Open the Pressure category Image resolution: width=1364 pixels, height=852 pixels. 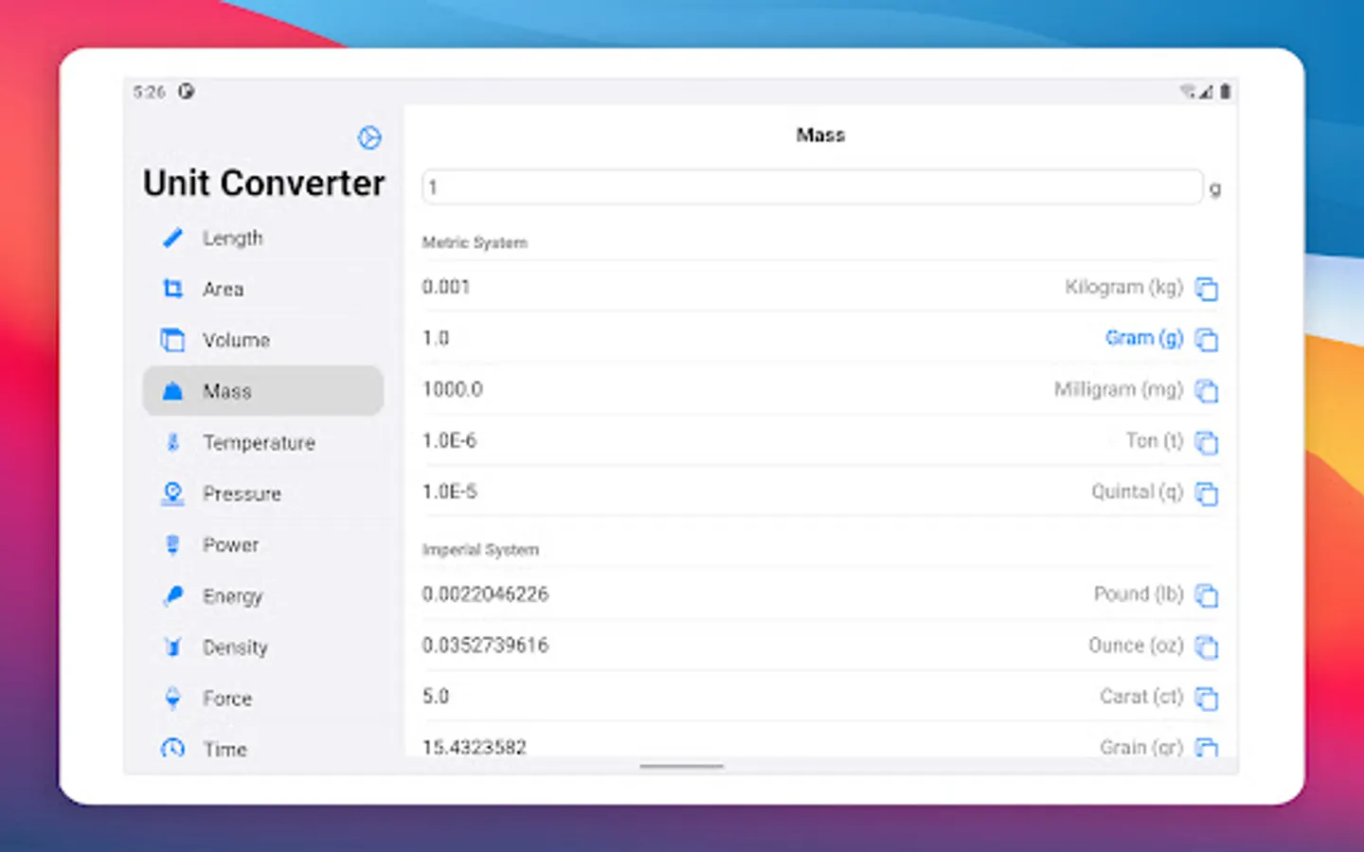(x=263, y=493)
